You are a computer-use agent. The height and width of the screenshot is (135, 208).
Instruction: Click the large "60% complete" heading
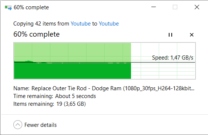37,34
